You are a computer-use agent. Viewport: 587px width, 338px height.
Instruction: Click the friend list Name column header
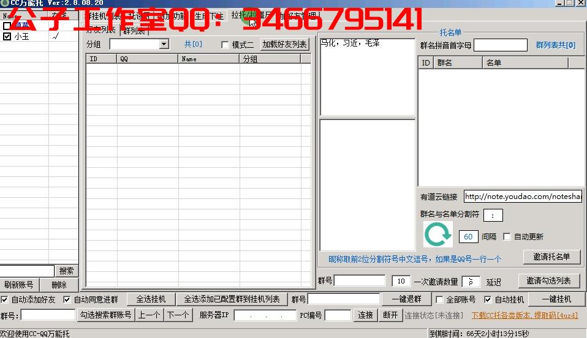click(208, 59)
